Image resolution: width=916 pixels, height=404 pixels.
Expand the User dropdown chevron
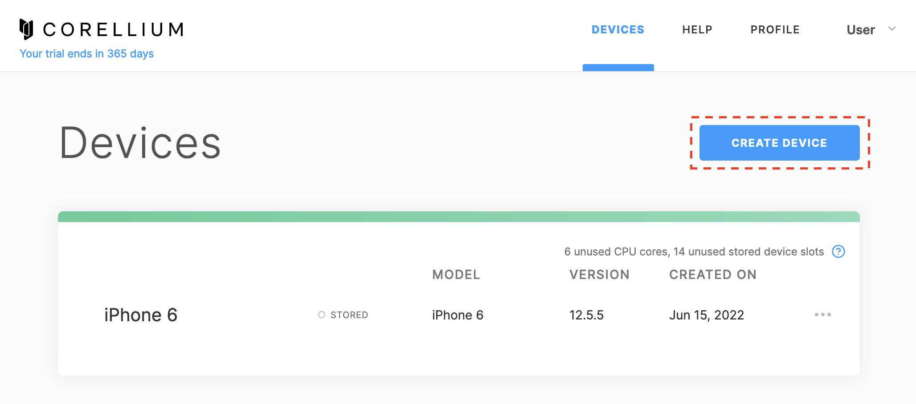[x=892, y=29]
